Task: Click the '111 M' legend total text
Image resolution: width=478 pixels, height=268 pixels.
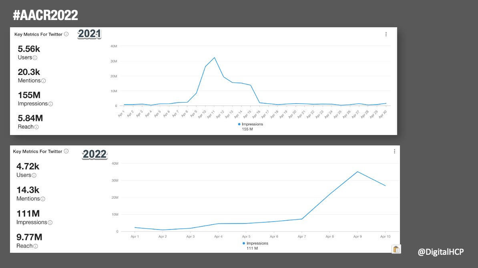Action: tap(252, 248)
